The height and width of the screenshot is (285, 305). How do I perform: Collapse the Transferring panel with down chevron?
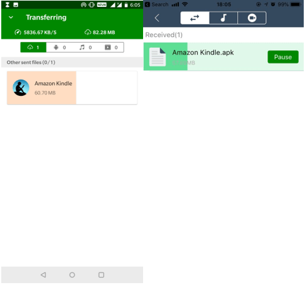pyautogui.click(x=11, y=18)
